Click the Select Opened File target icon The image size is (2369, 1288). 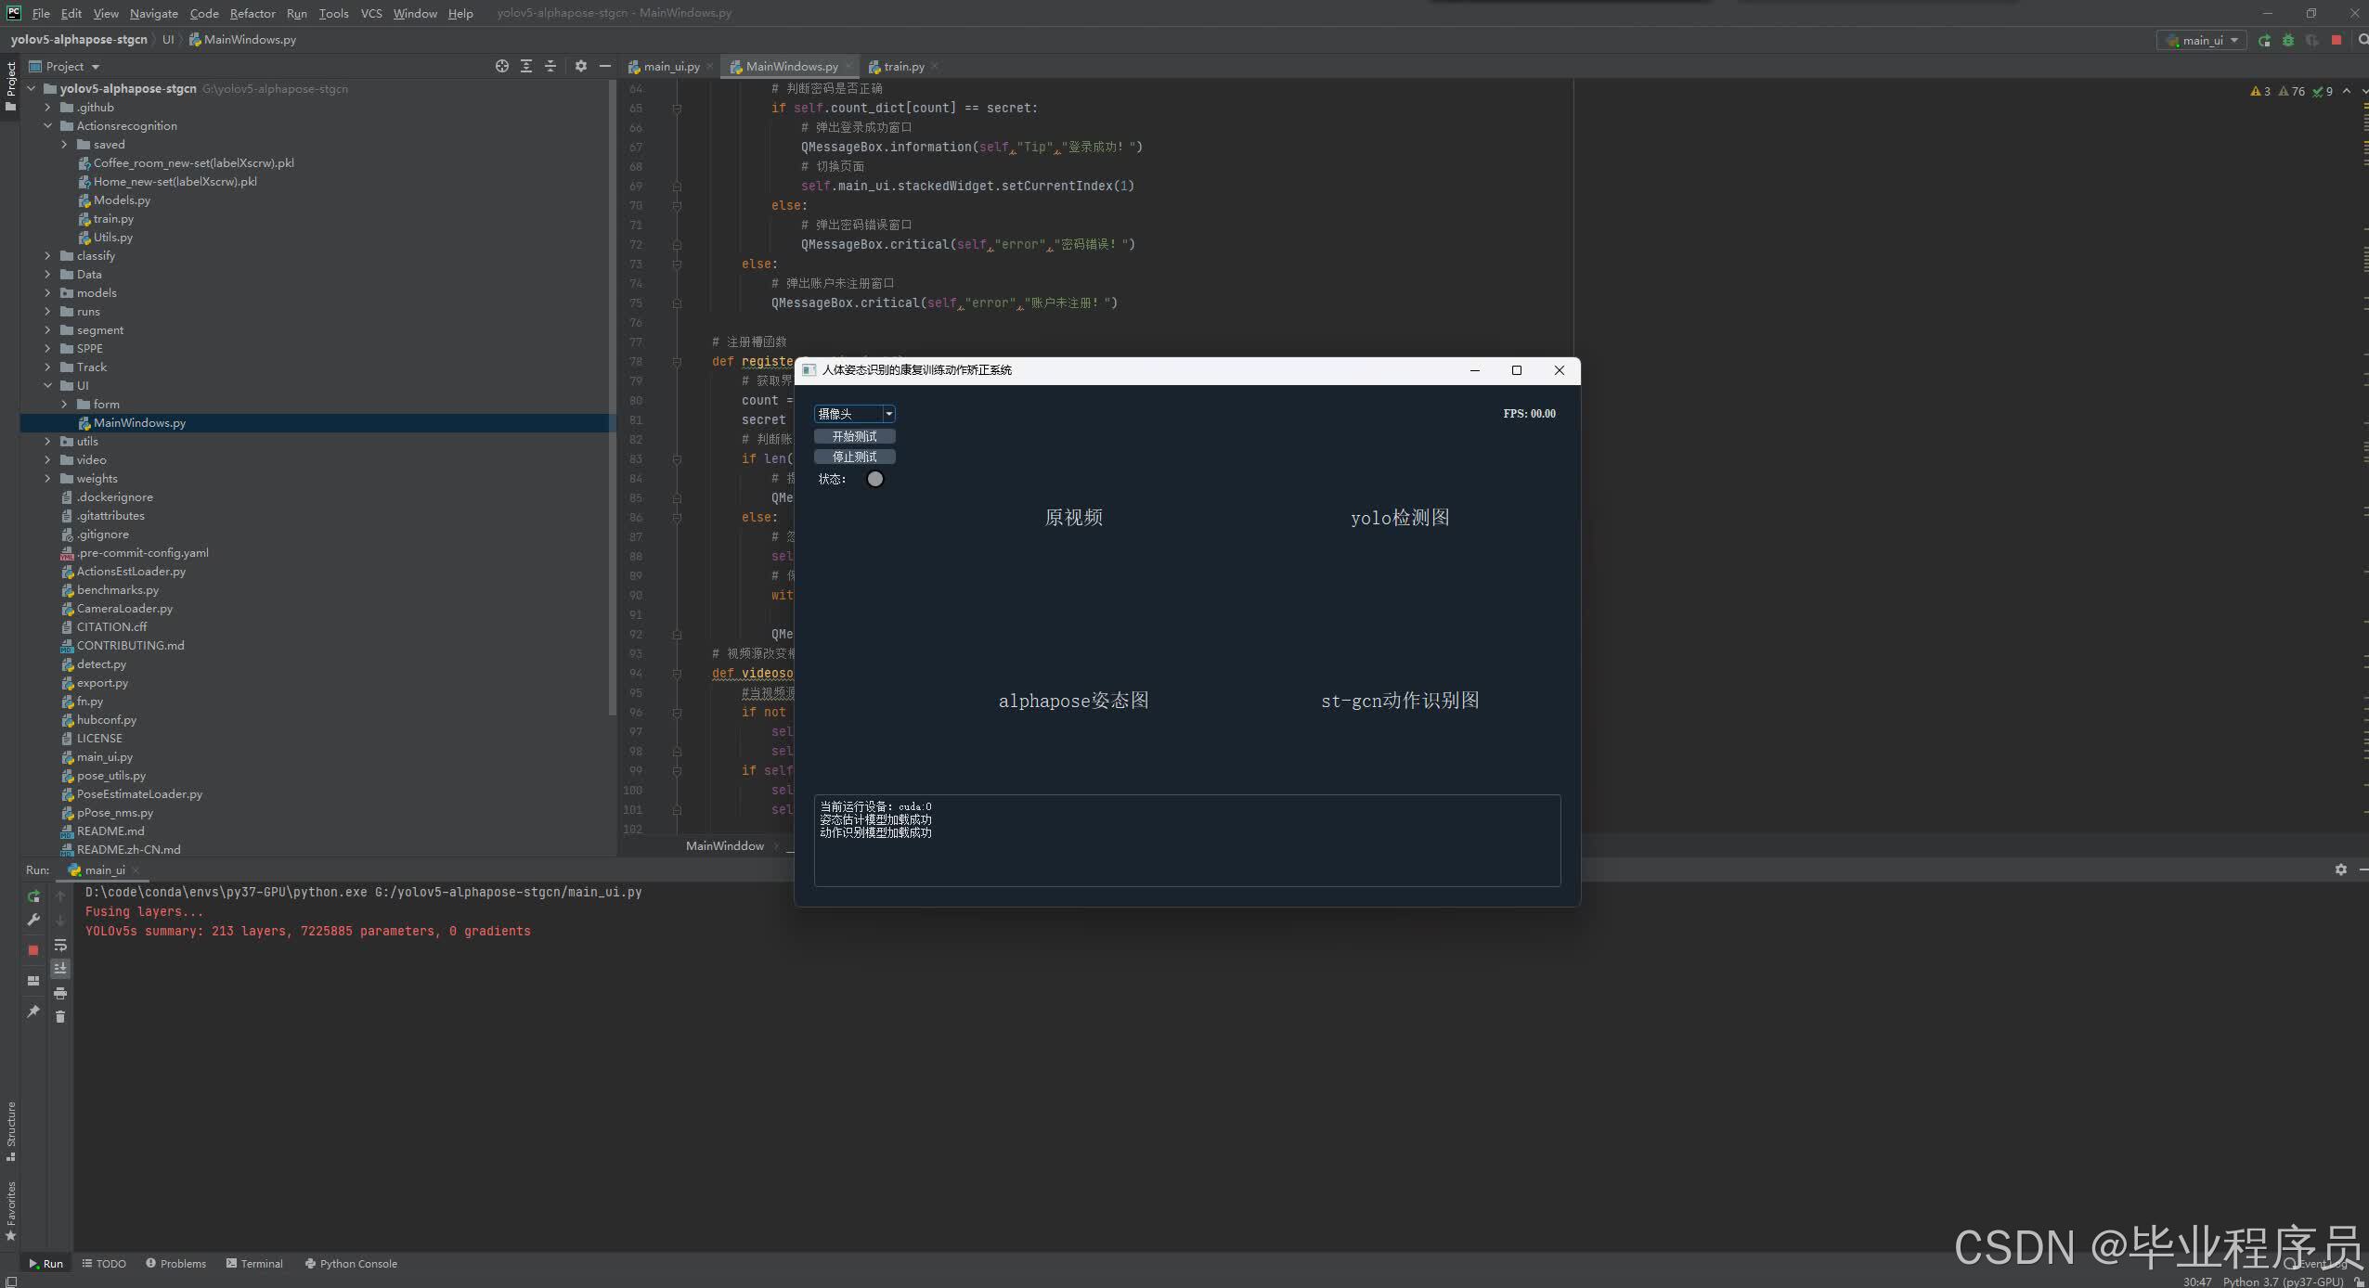coord(502,66)
